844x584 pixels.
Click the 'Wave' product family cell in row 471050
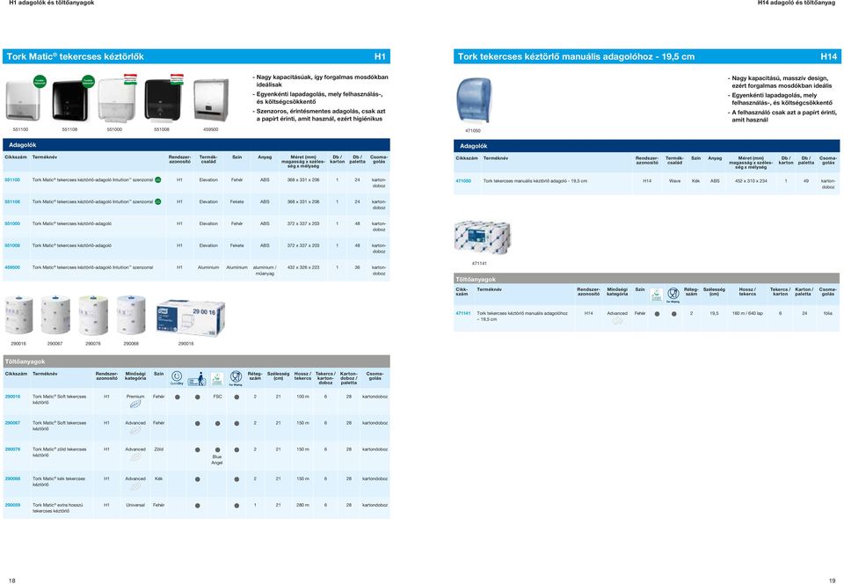point(674,181)
